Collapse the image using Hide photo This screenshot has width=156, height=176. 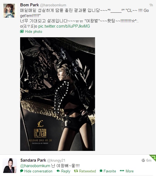pos(34,32)
